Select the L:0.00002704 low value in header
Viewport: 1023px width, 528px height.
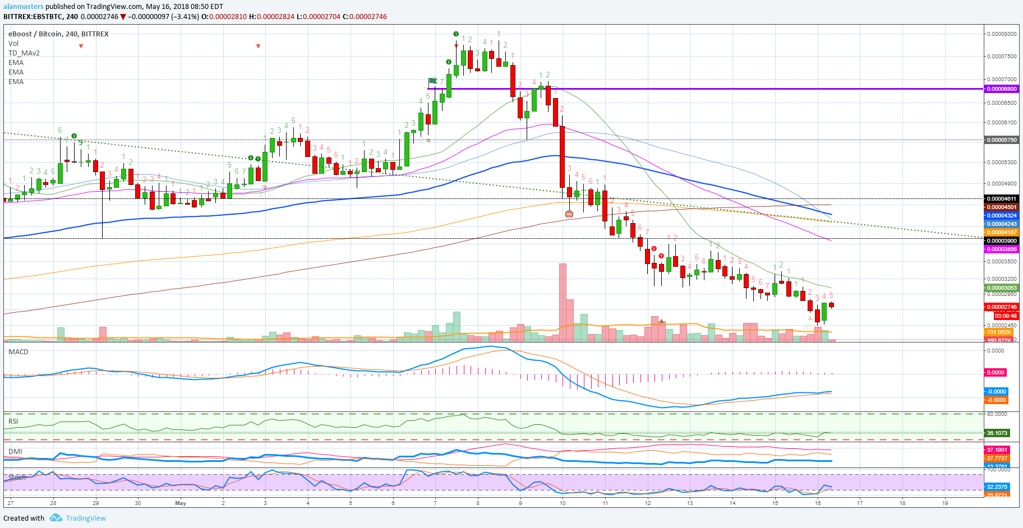pos(319,17)
